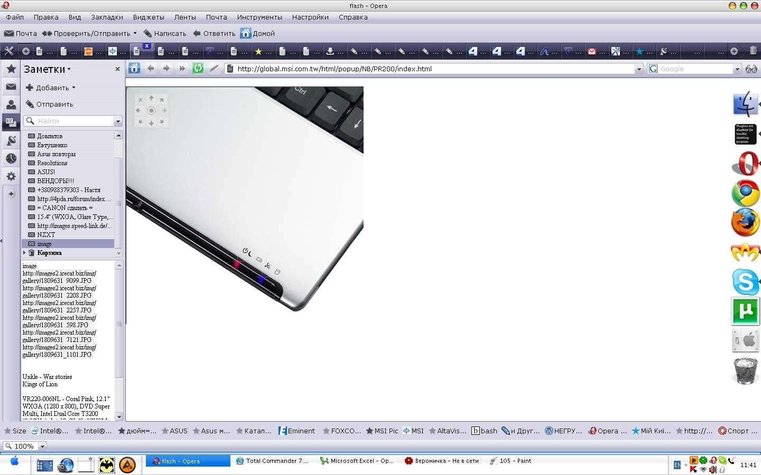The height and width of the screenshot is (475, 761).
Task: Close the Заметки panel
Action: (117, 69)
